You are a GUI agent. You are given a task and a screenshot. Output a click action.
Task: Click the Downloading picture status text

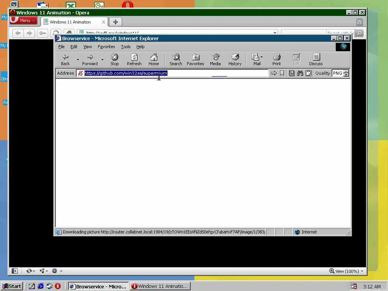[164, 232]
